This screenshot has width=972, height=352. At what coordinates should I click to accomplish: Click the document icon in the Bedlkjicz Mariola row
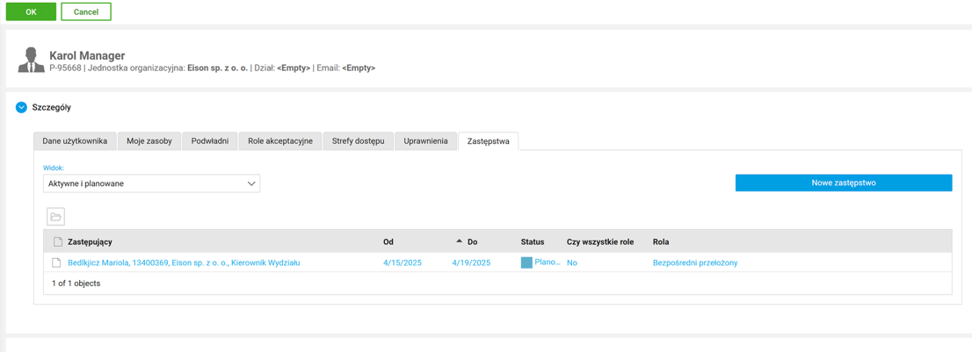[x=57, y=262]
